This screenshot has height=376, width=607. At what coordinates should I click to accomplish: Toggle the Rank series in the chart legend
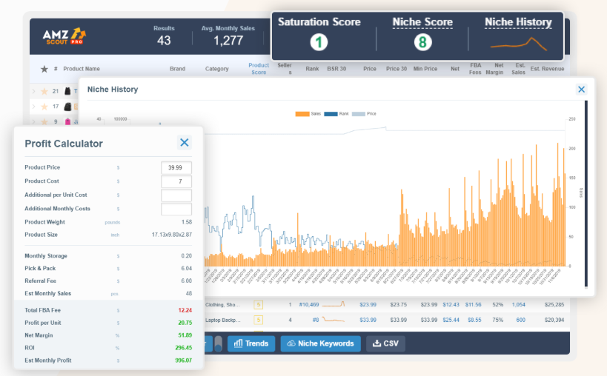[x=336, y=113]
